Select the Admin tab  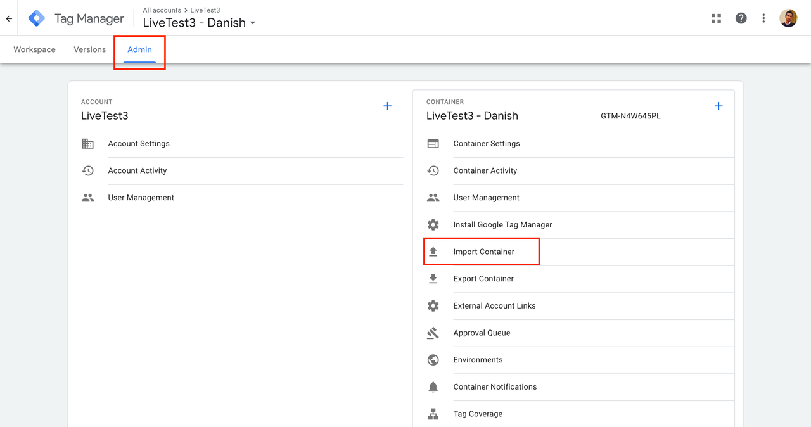point(140,49)
